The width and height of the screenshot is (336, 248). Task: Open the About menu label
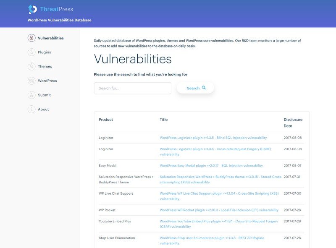pos(43,109)
